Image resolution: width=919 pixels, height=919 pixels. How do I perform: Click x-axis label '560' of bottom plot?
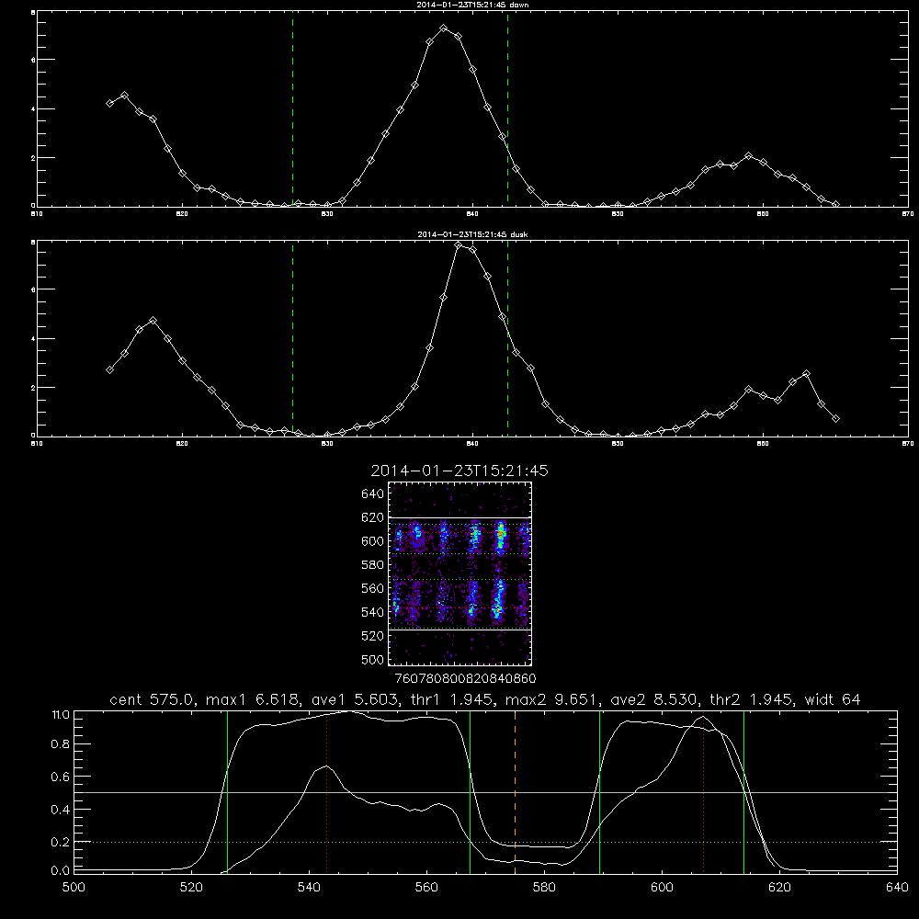[x=426, y=888]
